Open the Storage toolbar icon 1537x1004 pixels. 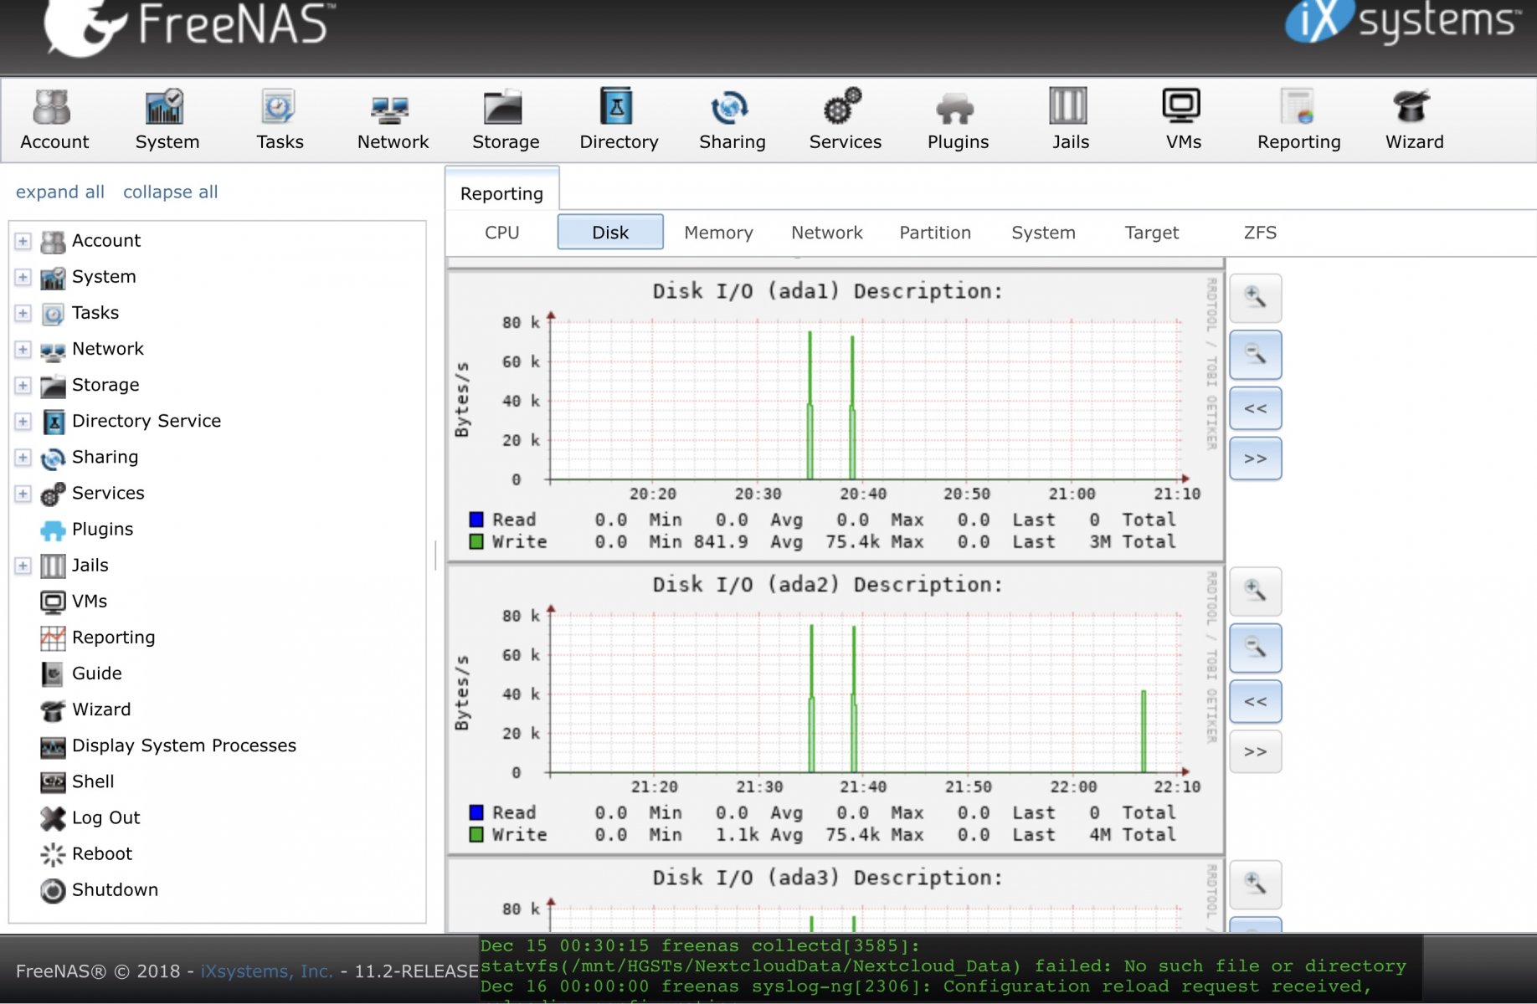point(506,120)
